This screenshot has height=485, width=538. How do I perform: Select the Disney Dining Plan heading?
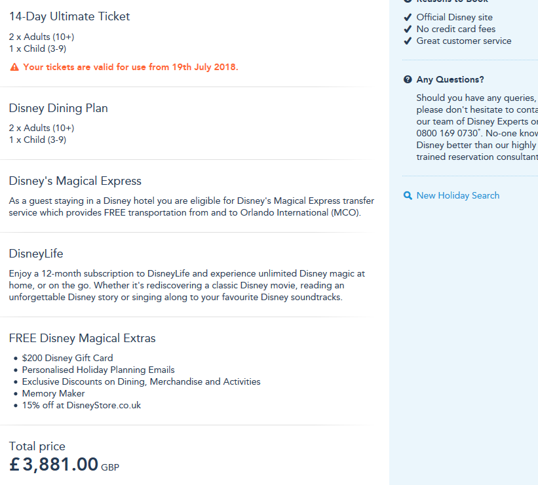click(58, 108)
